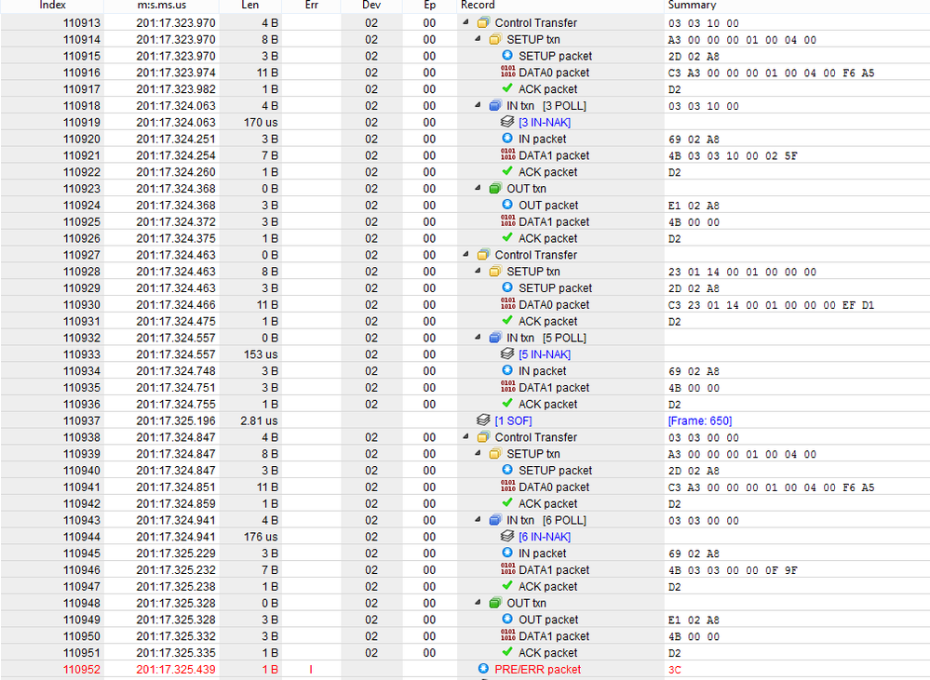Click the Len column header
The height and width of the screenshot is (680, 930).
(x=249, y=6)
